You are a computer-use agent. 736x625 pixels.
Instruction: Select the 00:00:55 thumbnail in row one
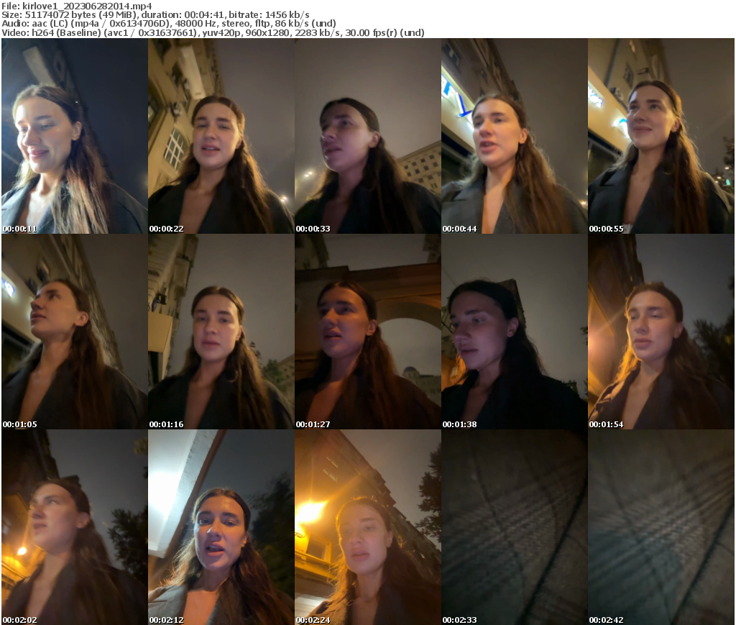pos(661,137)
